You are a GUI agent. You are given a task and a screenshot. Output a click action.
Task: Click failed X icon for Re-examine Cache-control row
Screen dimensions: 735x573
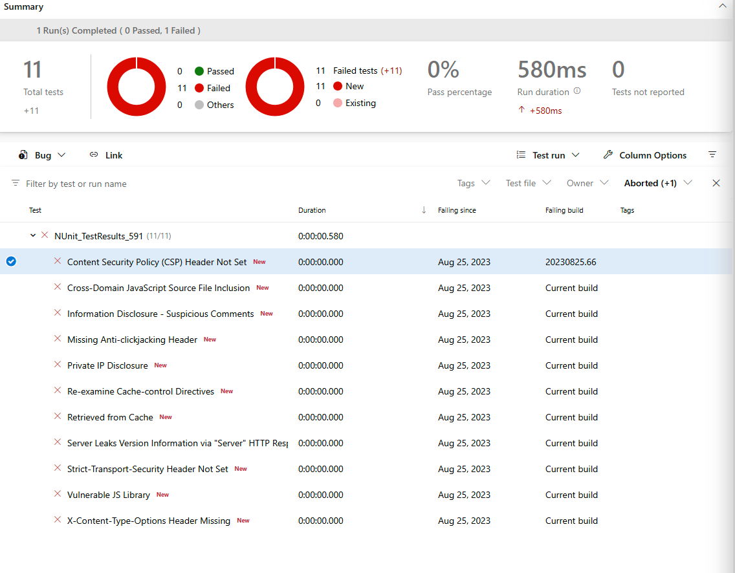pyautogui.click(x=57, y=390)
